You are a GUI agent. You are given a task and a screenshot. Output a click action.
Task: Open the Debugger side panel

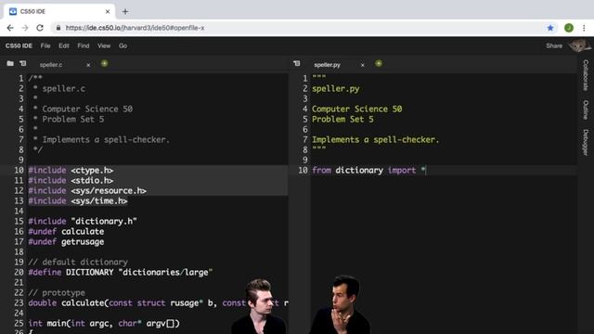(586, 142)
